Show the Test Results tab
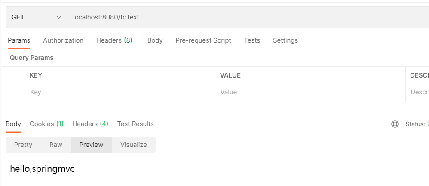Viewport: 429px width, 186px height. 135,124
